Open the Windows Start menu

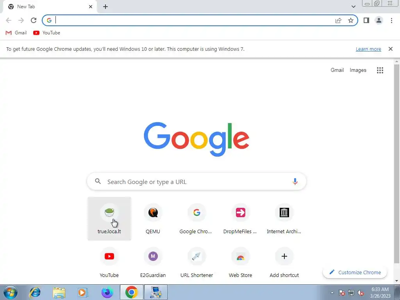tap(10, 292)
